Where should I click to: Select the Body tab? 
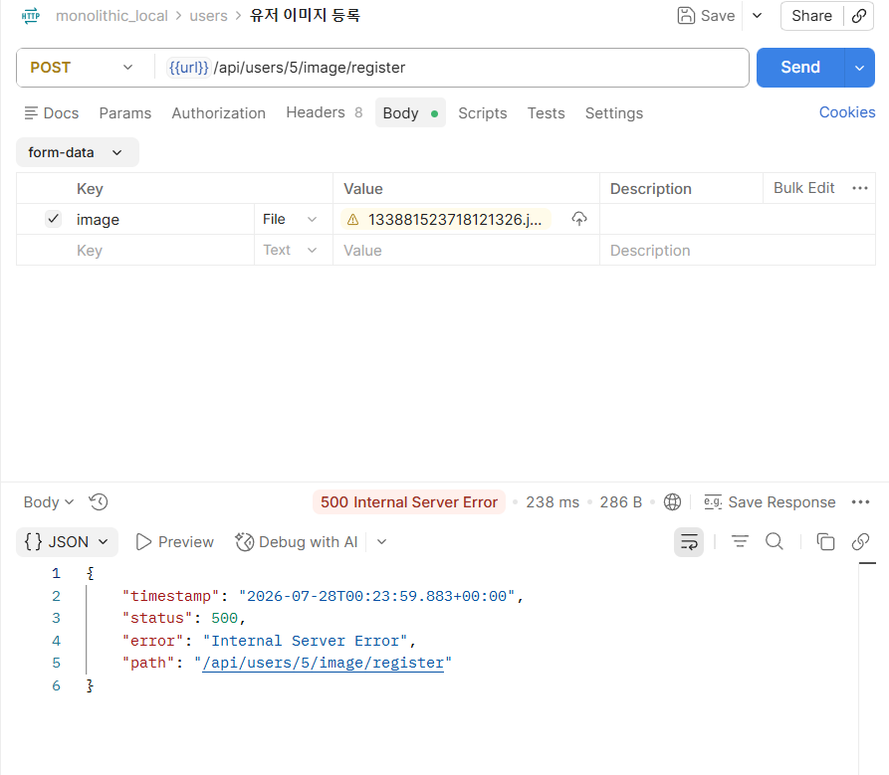[x=410, y=112]
